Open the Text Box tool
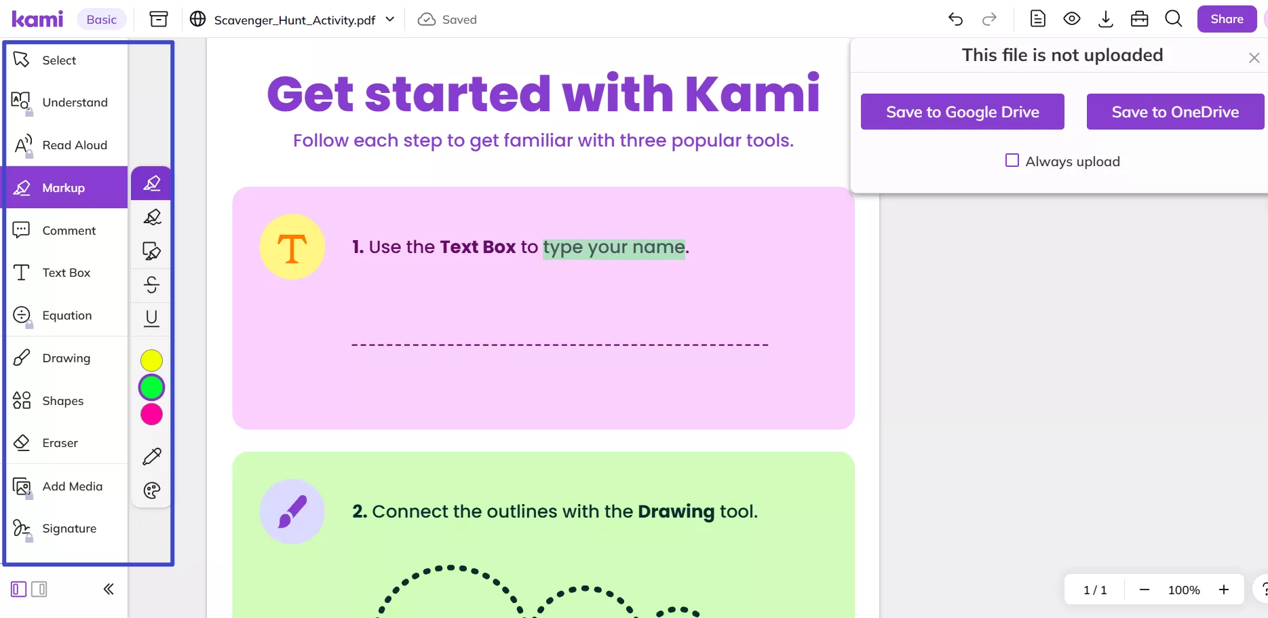The height and width of the screenshot is (618, 1268). (x=65, y=272)
